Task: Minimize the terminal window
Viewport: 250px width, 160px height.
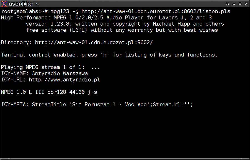Action: pyautogui.click(x=234, y=4)
